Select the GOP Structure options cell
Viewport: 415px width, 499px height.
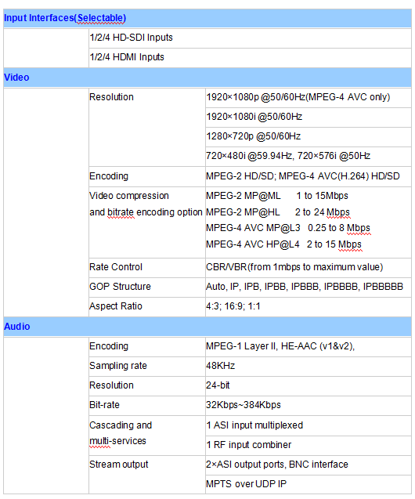point(309,287)
